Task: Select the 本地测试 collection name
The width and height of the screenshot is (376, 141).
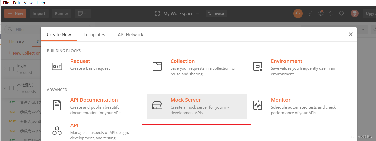Action: pyautogui.click(x=25, y=85)
